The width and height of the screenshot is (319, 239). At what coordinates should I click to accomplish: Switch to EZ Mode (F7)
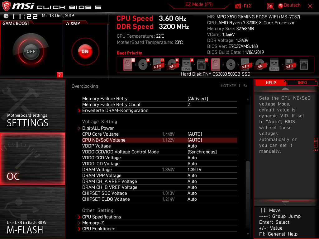click(199, 4)
